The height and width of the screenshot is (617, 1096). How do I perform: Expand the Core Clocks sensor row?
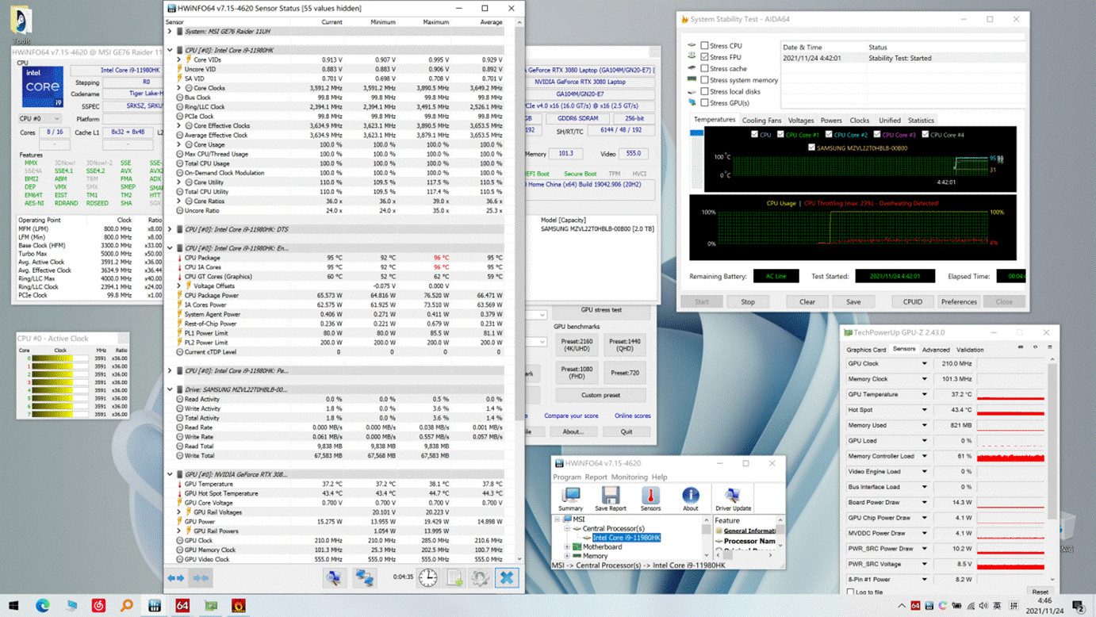pyautogui.click(x=179, y=88)
